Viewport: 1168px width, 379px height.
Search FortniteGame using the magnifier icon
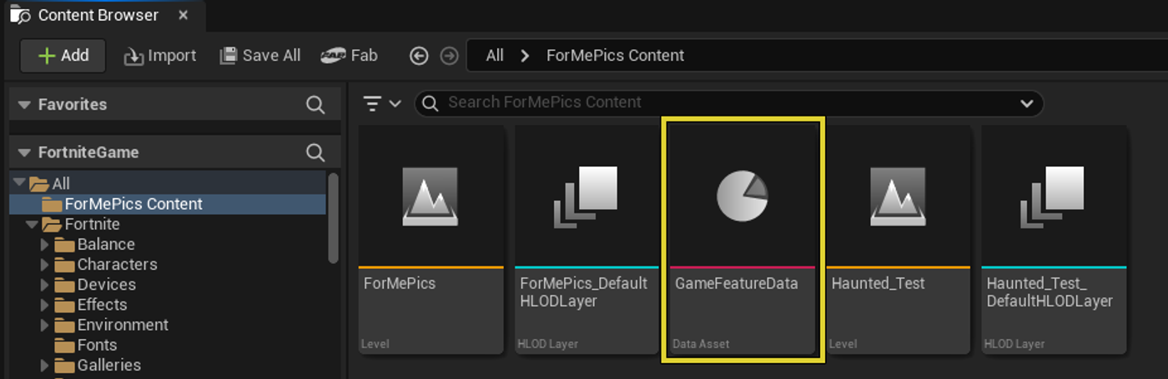pos(315,152)
